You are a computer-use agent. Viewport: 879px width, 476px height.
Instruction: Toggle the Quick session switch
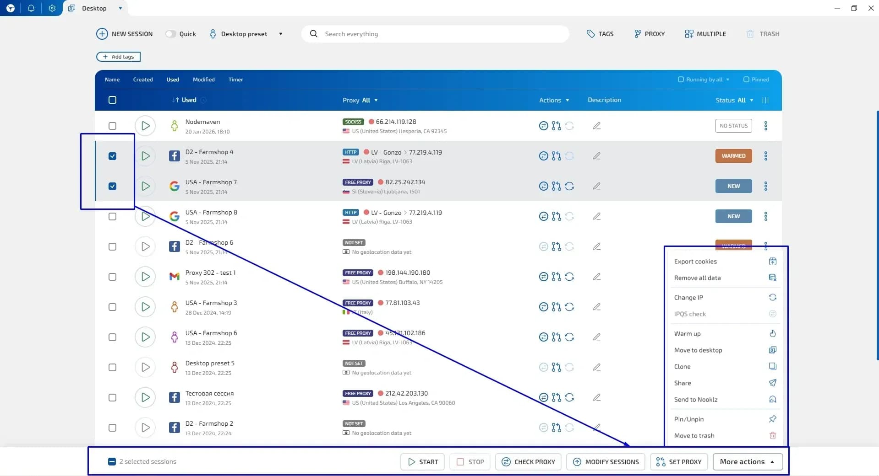coord(170,33)
